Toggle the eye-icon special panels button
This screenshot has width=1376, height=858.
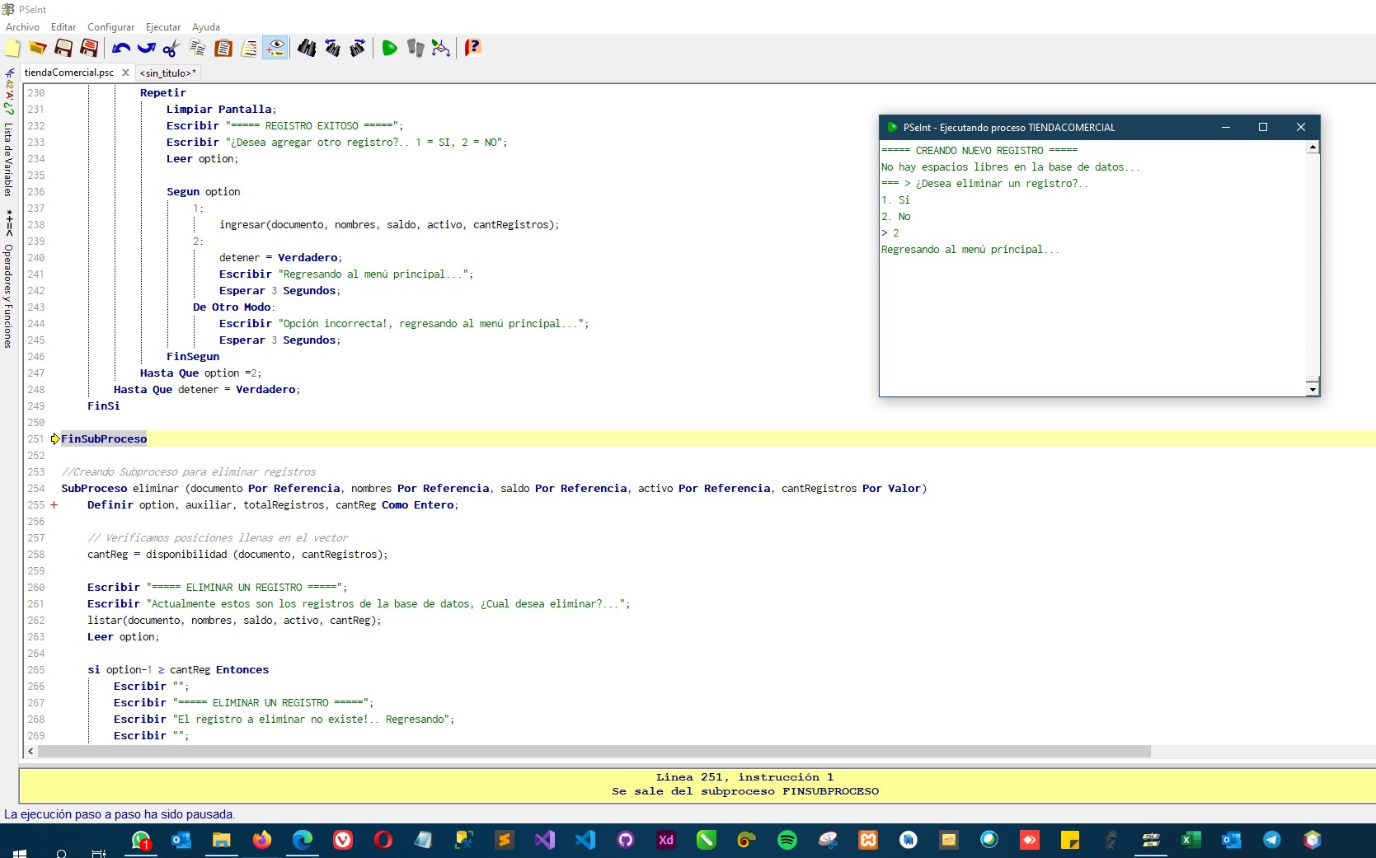tap(275, 48)
